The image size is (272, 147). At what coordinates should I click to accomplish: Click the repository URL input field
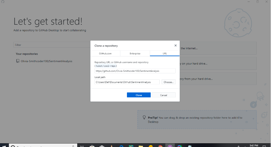point(135,71)
